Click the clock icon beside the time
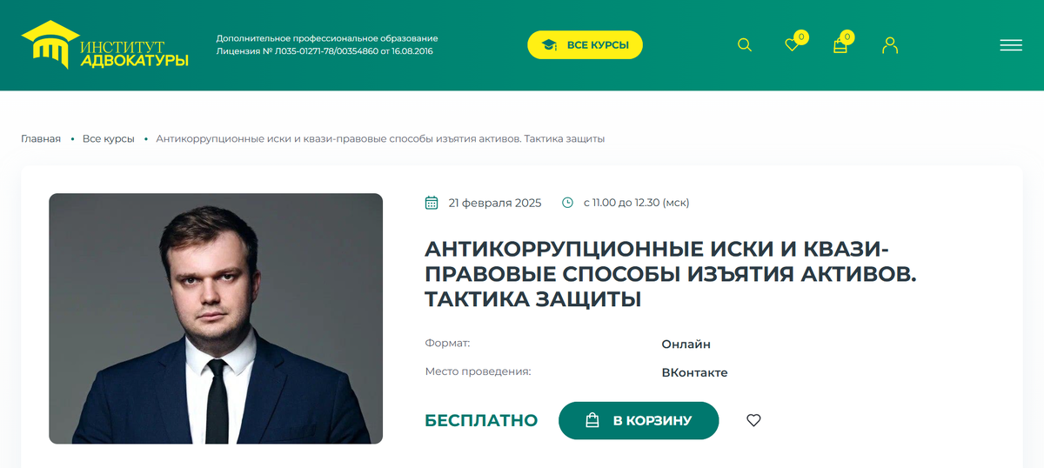Screen dimensions: 1044x468 (x=568, y=203)
